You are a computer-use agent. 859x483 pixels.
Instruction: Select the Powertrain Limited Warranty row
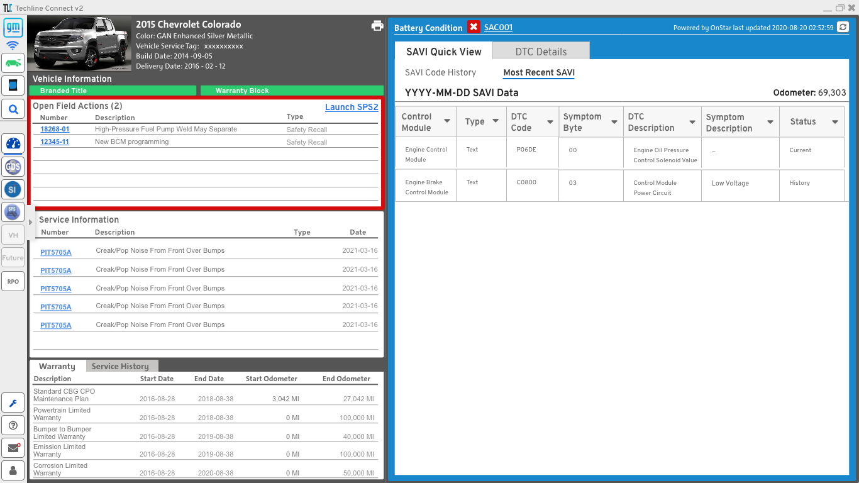(x=206, y=414)
